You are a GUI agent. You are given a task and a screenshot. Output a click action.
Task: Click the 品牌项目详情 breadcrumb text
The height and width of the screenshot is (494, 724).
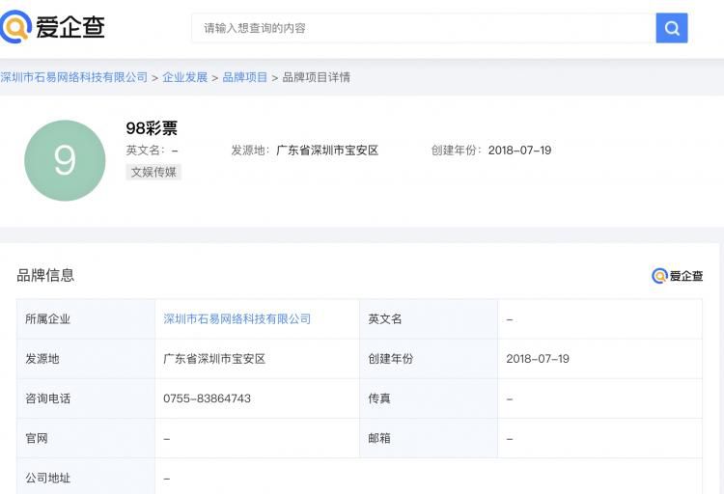tap(317, 77)
